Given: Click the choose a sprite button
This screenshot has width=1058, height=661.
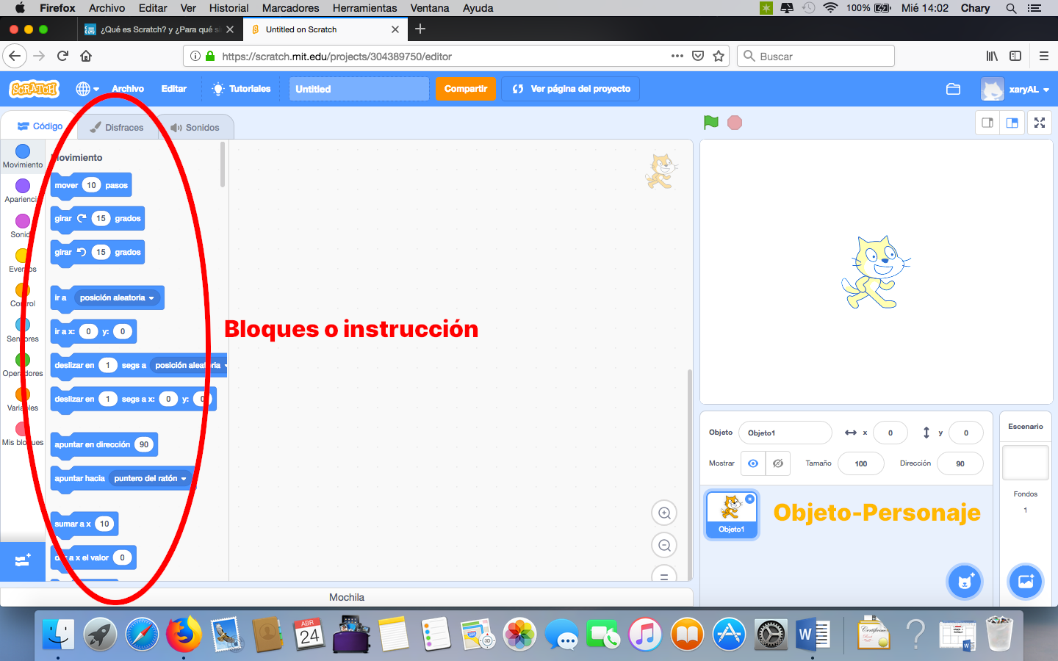Looking at the screenshot, I should (x=965, y=582).
